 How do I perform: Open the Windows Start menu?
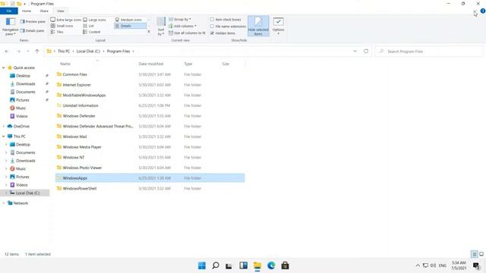[202, 265]
